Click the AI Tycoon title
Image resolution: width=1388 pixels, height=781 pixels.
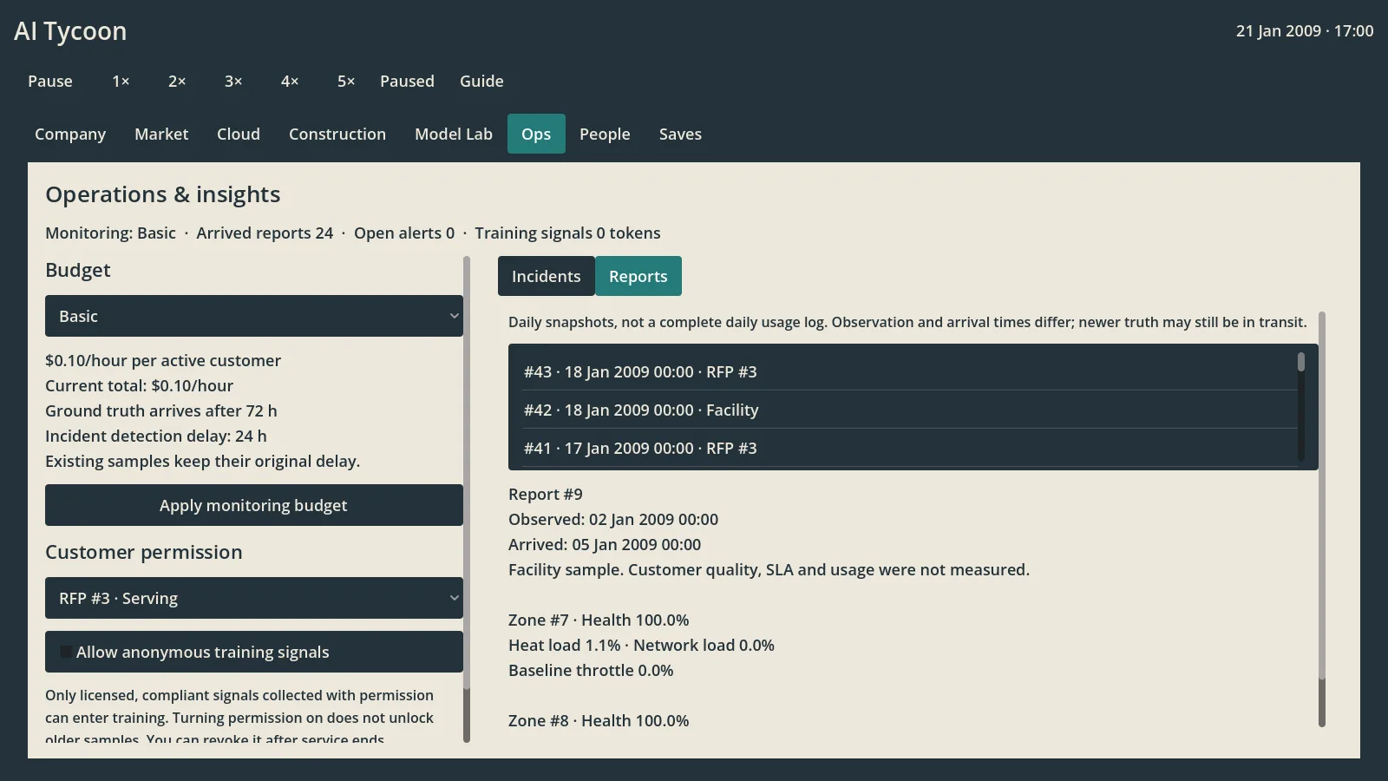point(70,31)
